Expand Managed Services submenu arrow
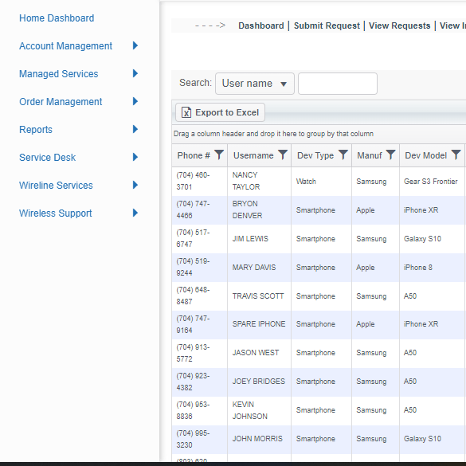The image size is (466, 466). [135, 73]
